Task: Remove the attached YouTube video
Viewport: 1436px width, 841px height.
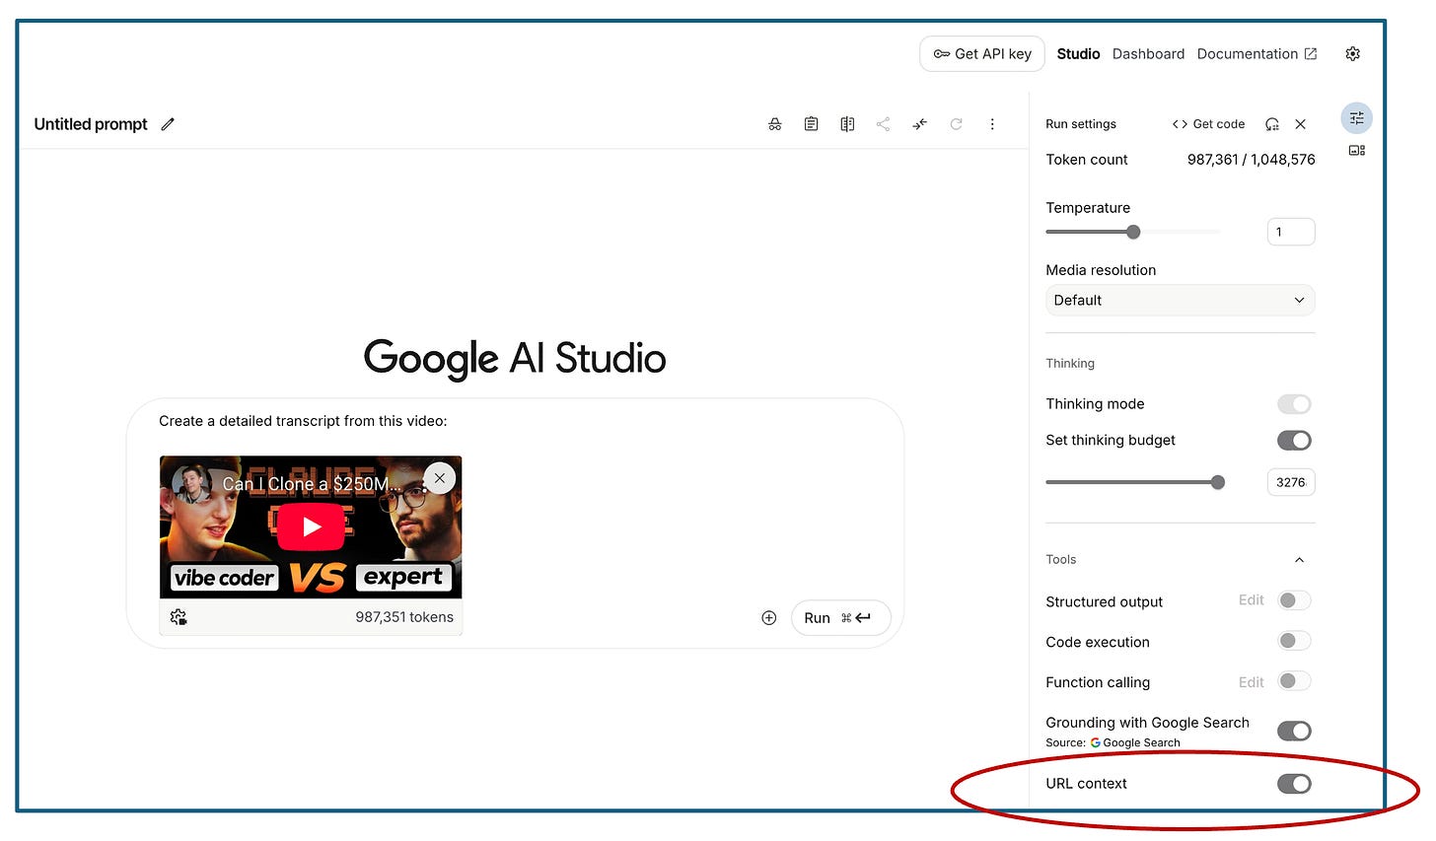Action: click(440, 478)
